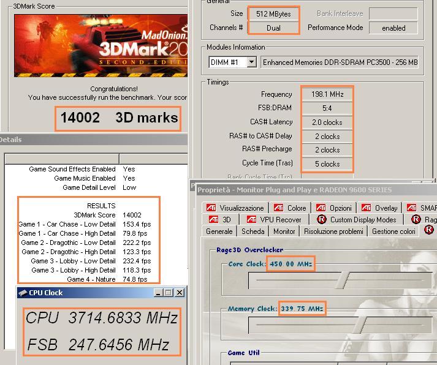Click module description PC3500 field

pos(340,62)
